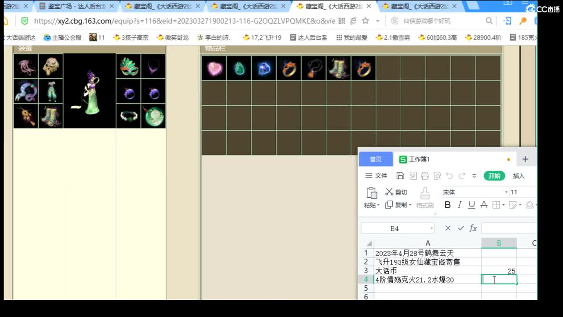Toggle the strikethrough A button
Screen dimensions: 563x317
(x=484, y=205)
